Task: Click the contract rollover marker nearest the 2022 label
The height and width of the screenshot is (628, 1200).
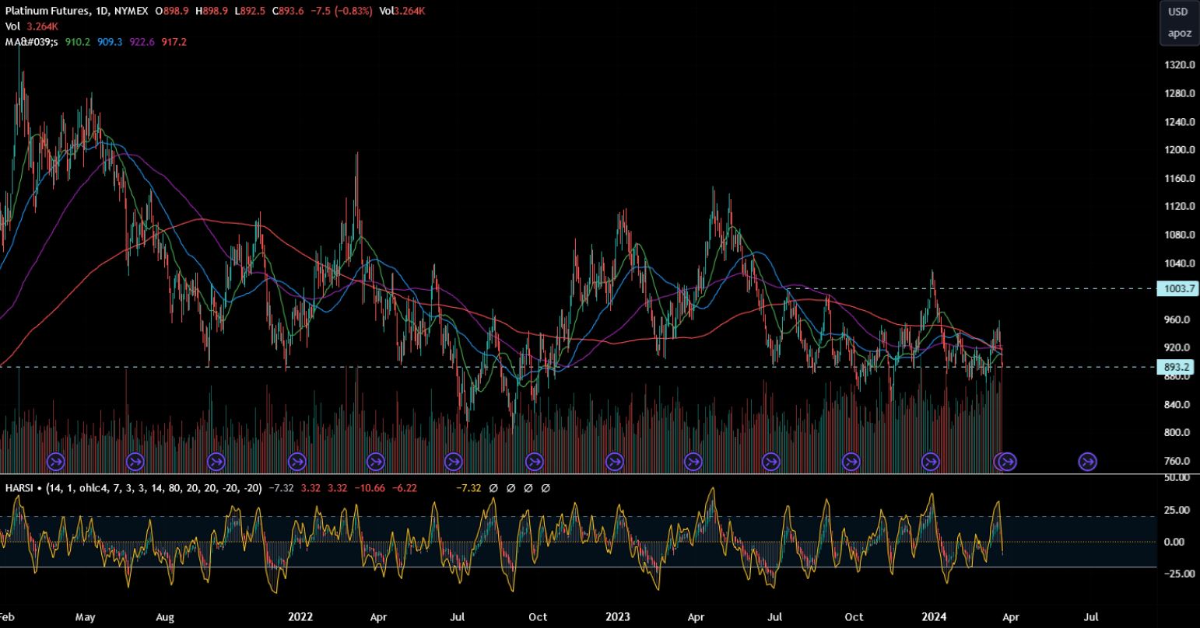Action: pos(296,462)
